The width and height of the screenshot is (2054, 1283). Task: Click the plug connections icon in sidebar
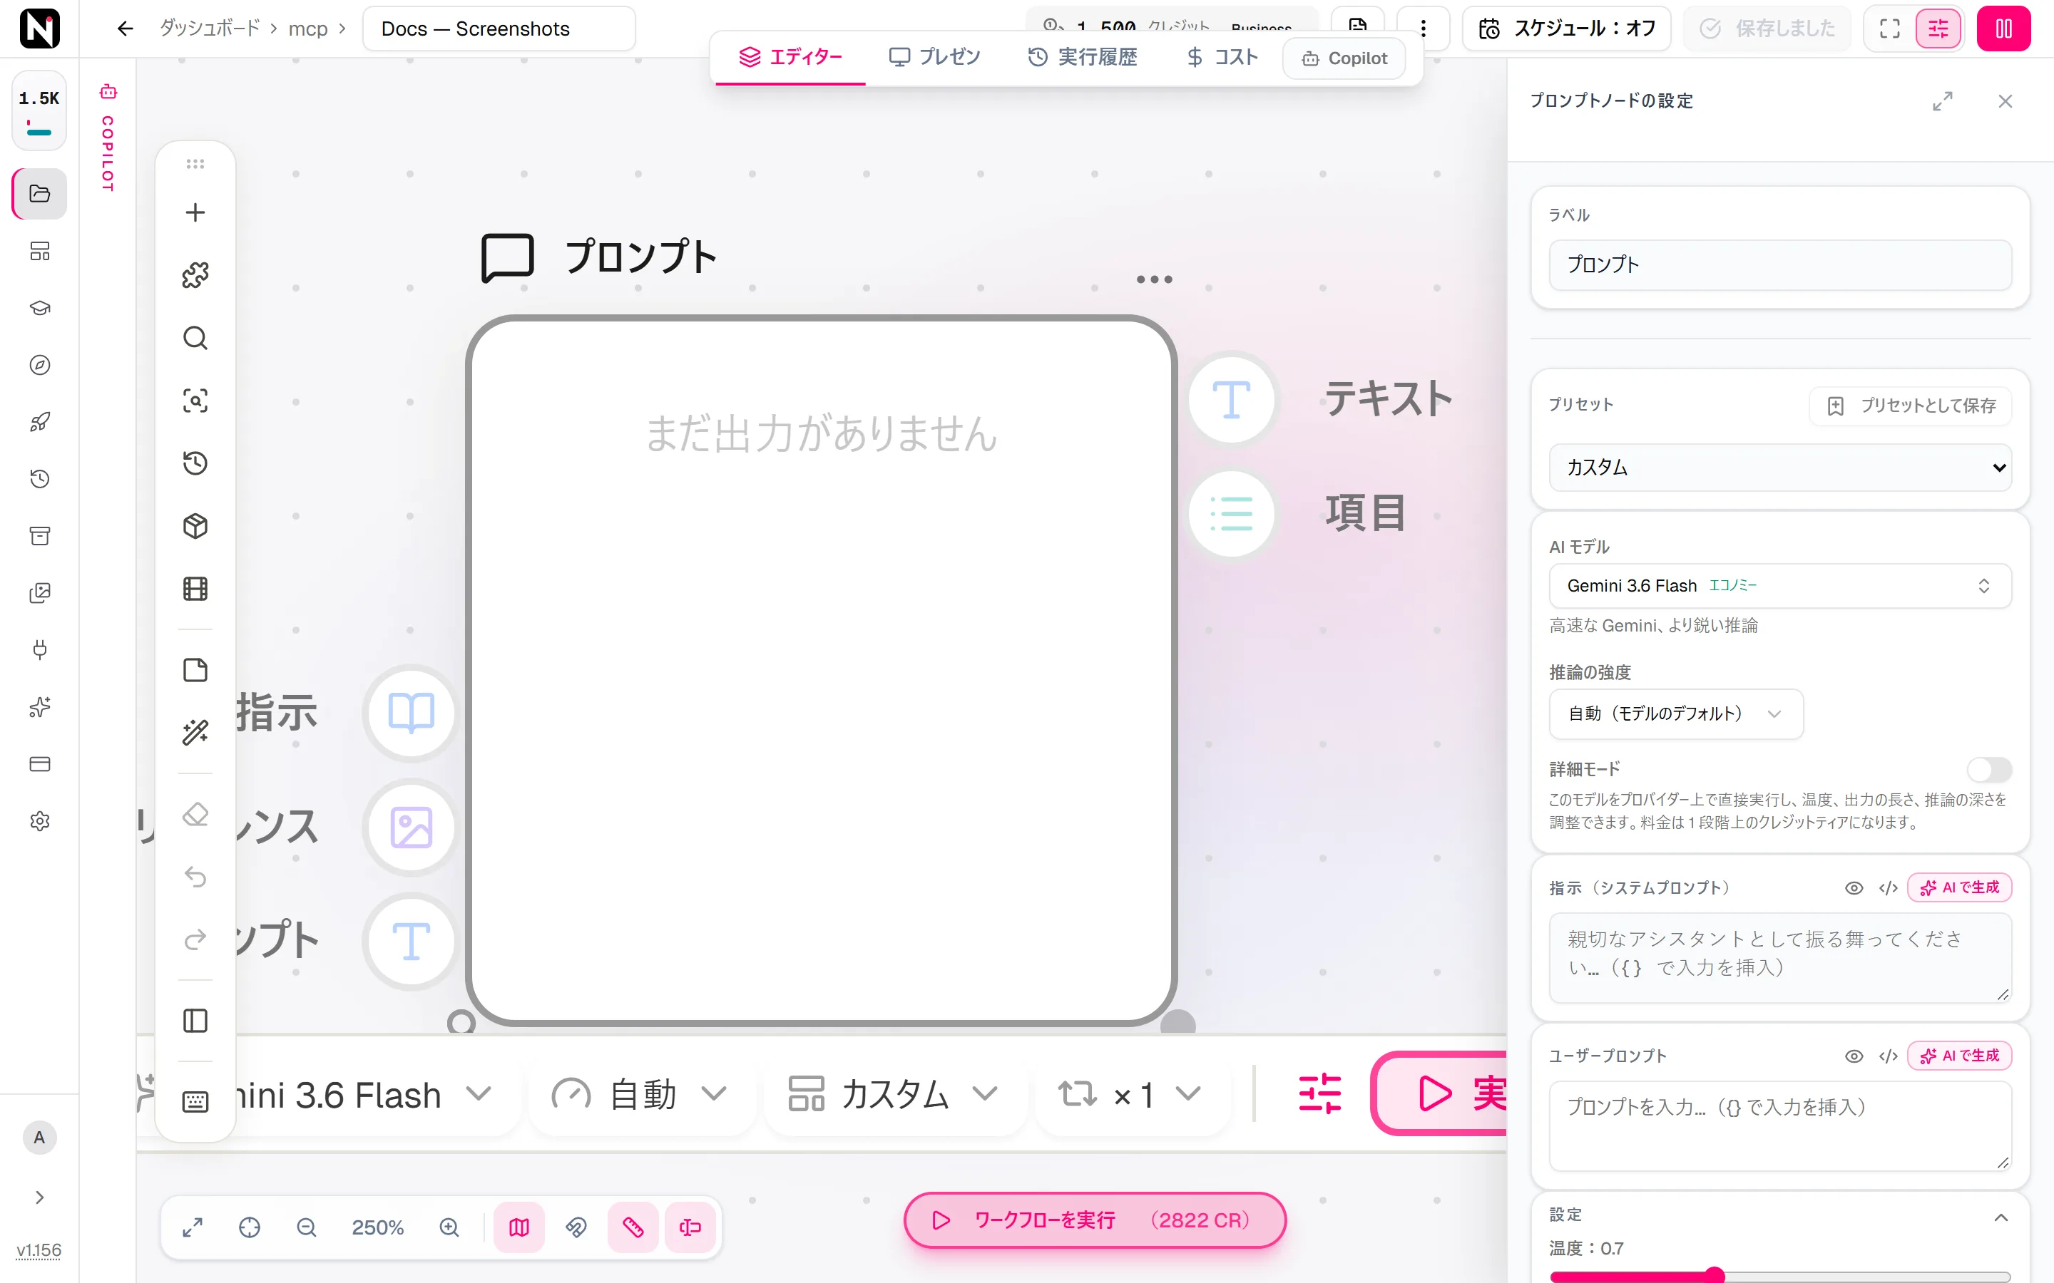(40, 650)
